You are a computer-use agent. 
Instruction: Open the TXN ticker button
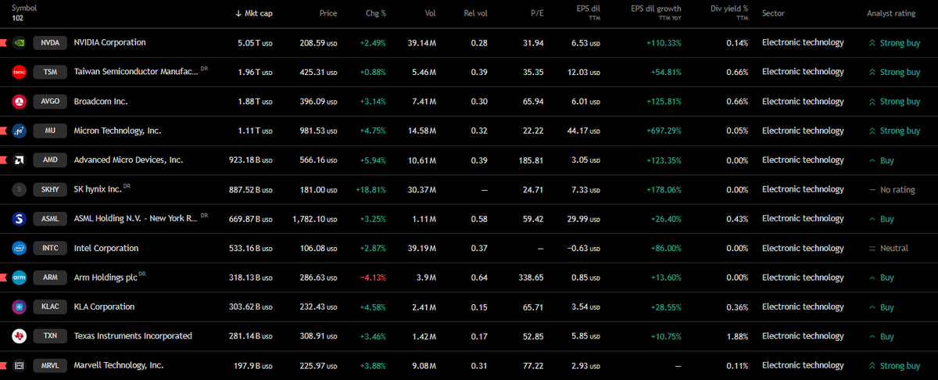(50, 336)
